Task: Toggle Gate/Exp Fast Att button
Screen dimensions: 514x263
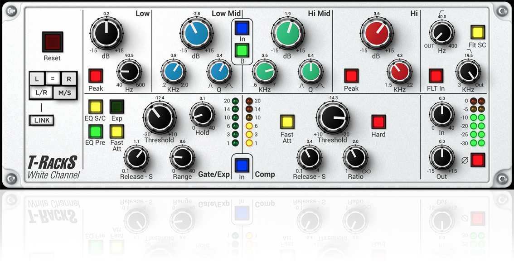Action: point(116,132)
